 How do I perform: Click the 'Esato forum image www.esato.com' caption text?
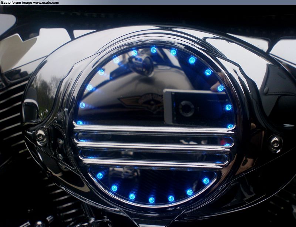tap(30, 3)
